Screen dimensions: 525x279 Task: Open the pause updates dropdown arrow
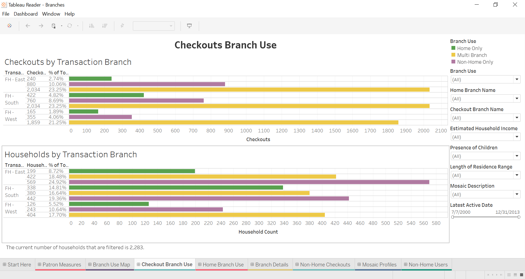62,26
